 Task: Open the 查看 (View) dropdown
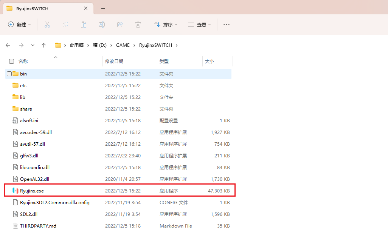pos(199,25)
